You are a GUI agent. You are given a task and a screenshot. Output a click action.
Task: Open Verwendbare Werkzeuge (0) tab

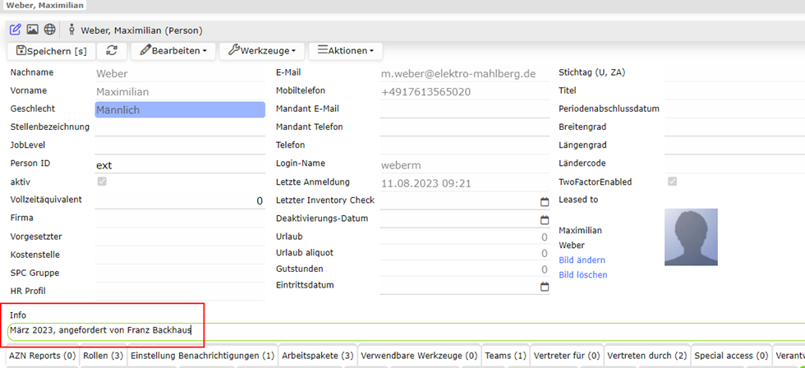point(420,355)
